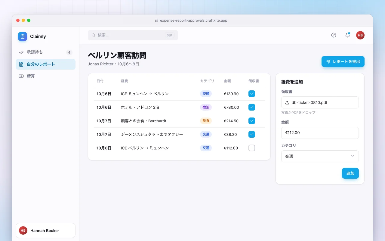Check receipt box for ICE ベルリン → ミュンヘン
This screenshot has height=241, width=385.
[252, 148]
